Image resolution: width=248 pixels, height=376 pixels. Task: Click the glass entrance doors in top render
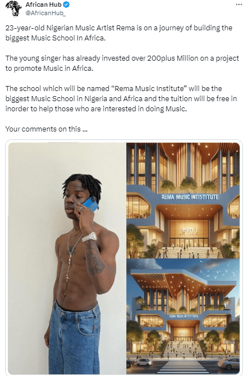click(x=189, y=242)
